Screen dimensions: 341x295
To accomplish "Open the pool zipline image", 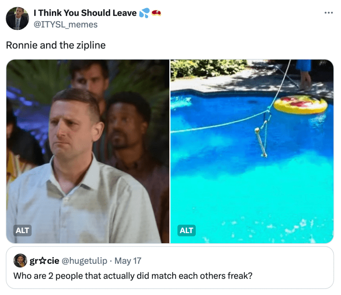I will (x=252, y=151).
